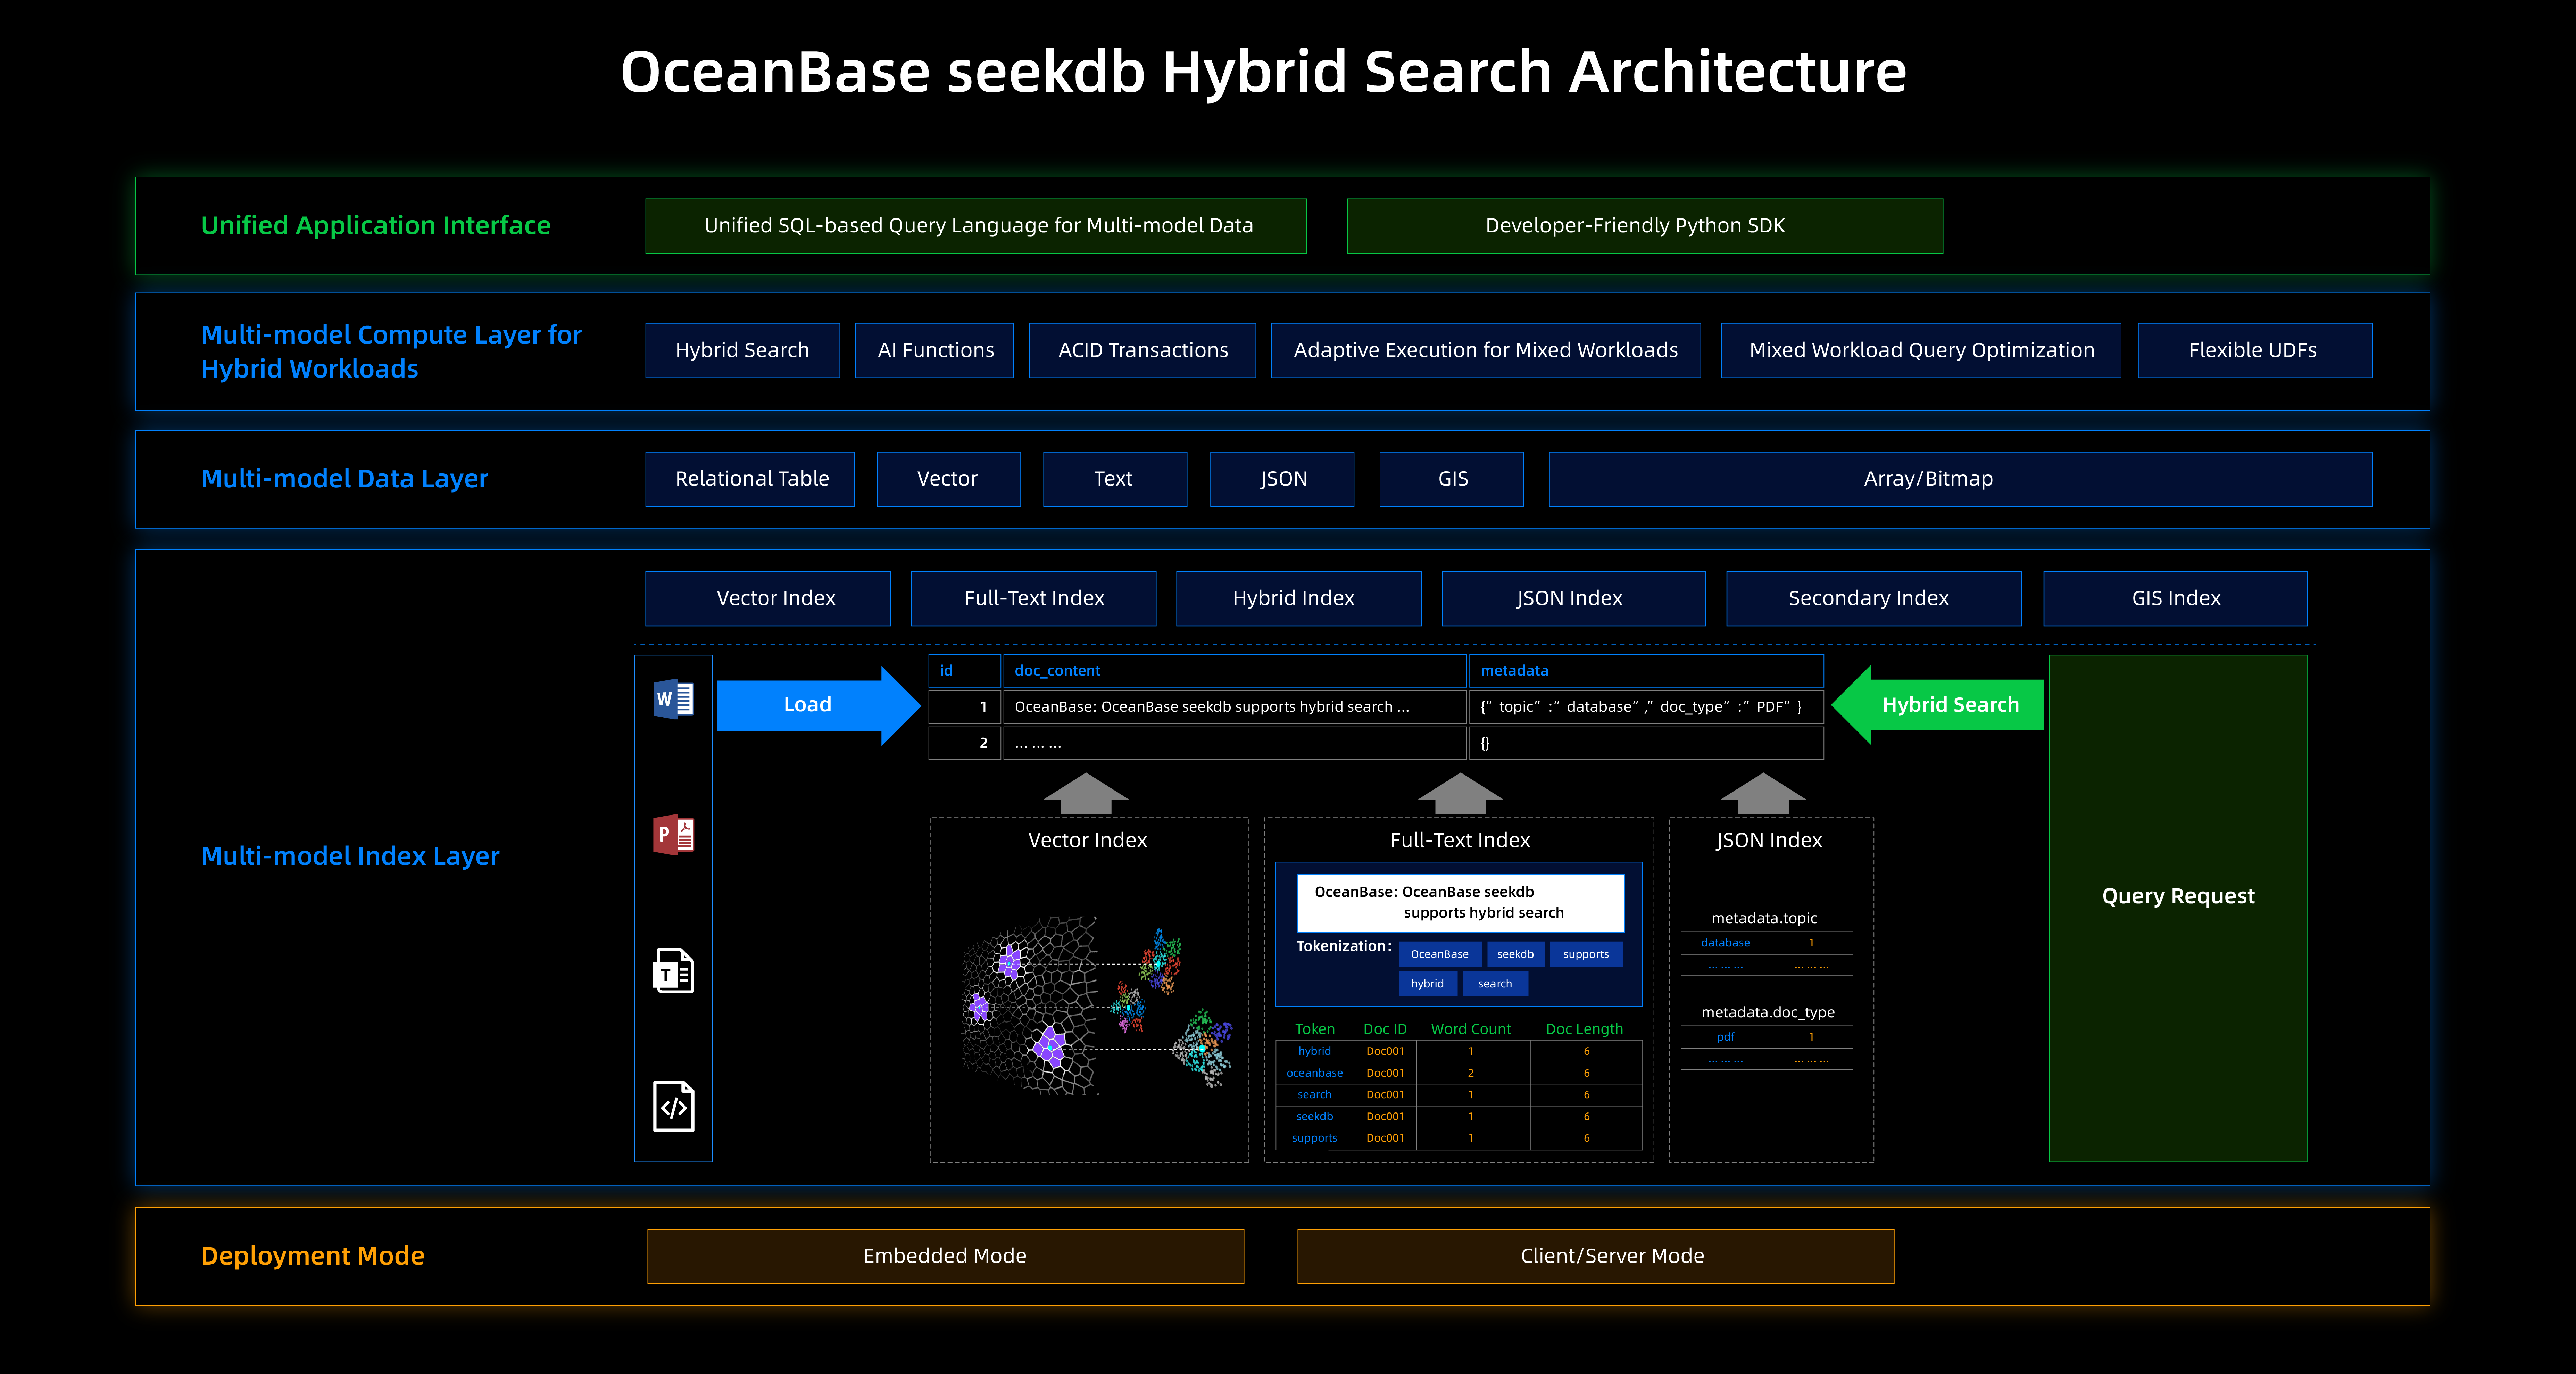The image size is (2576, 1374).
Task: Open the Vector Index cluster visualization
Action: click(1088, 1000)
